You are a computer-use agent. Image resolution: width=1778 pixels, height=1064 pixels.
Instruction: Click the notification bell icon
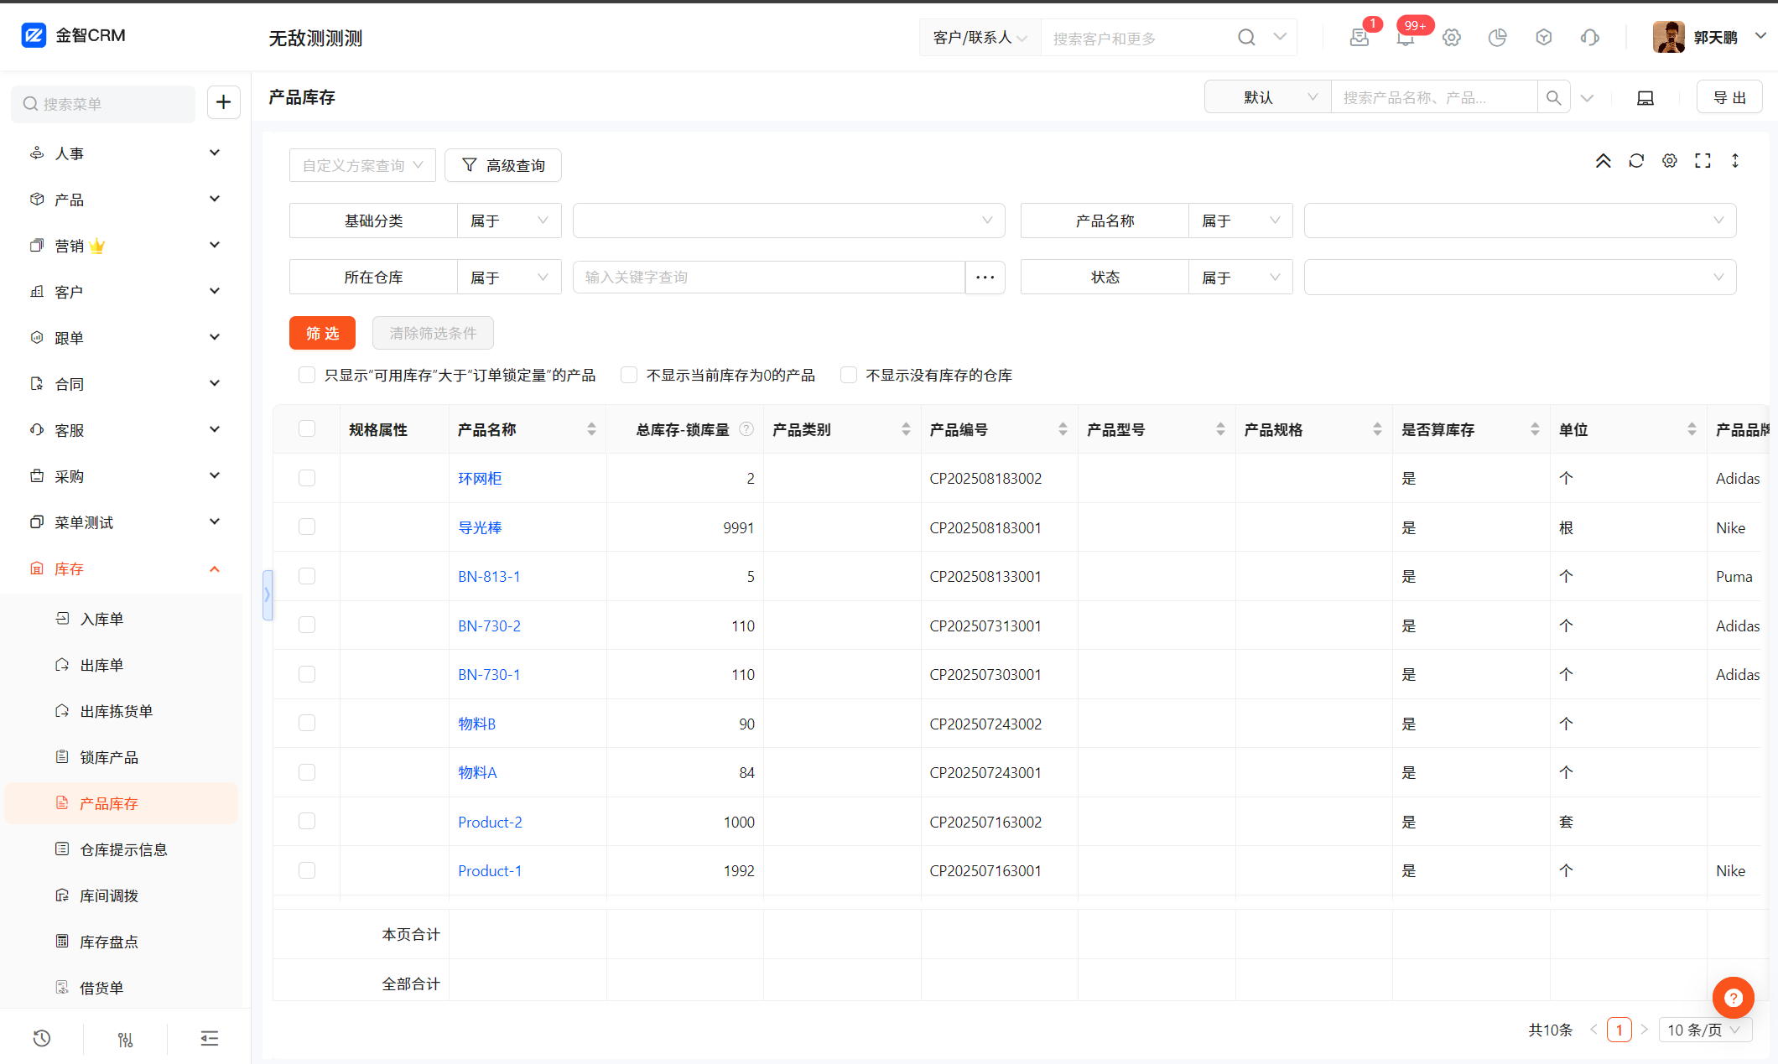1405,38
